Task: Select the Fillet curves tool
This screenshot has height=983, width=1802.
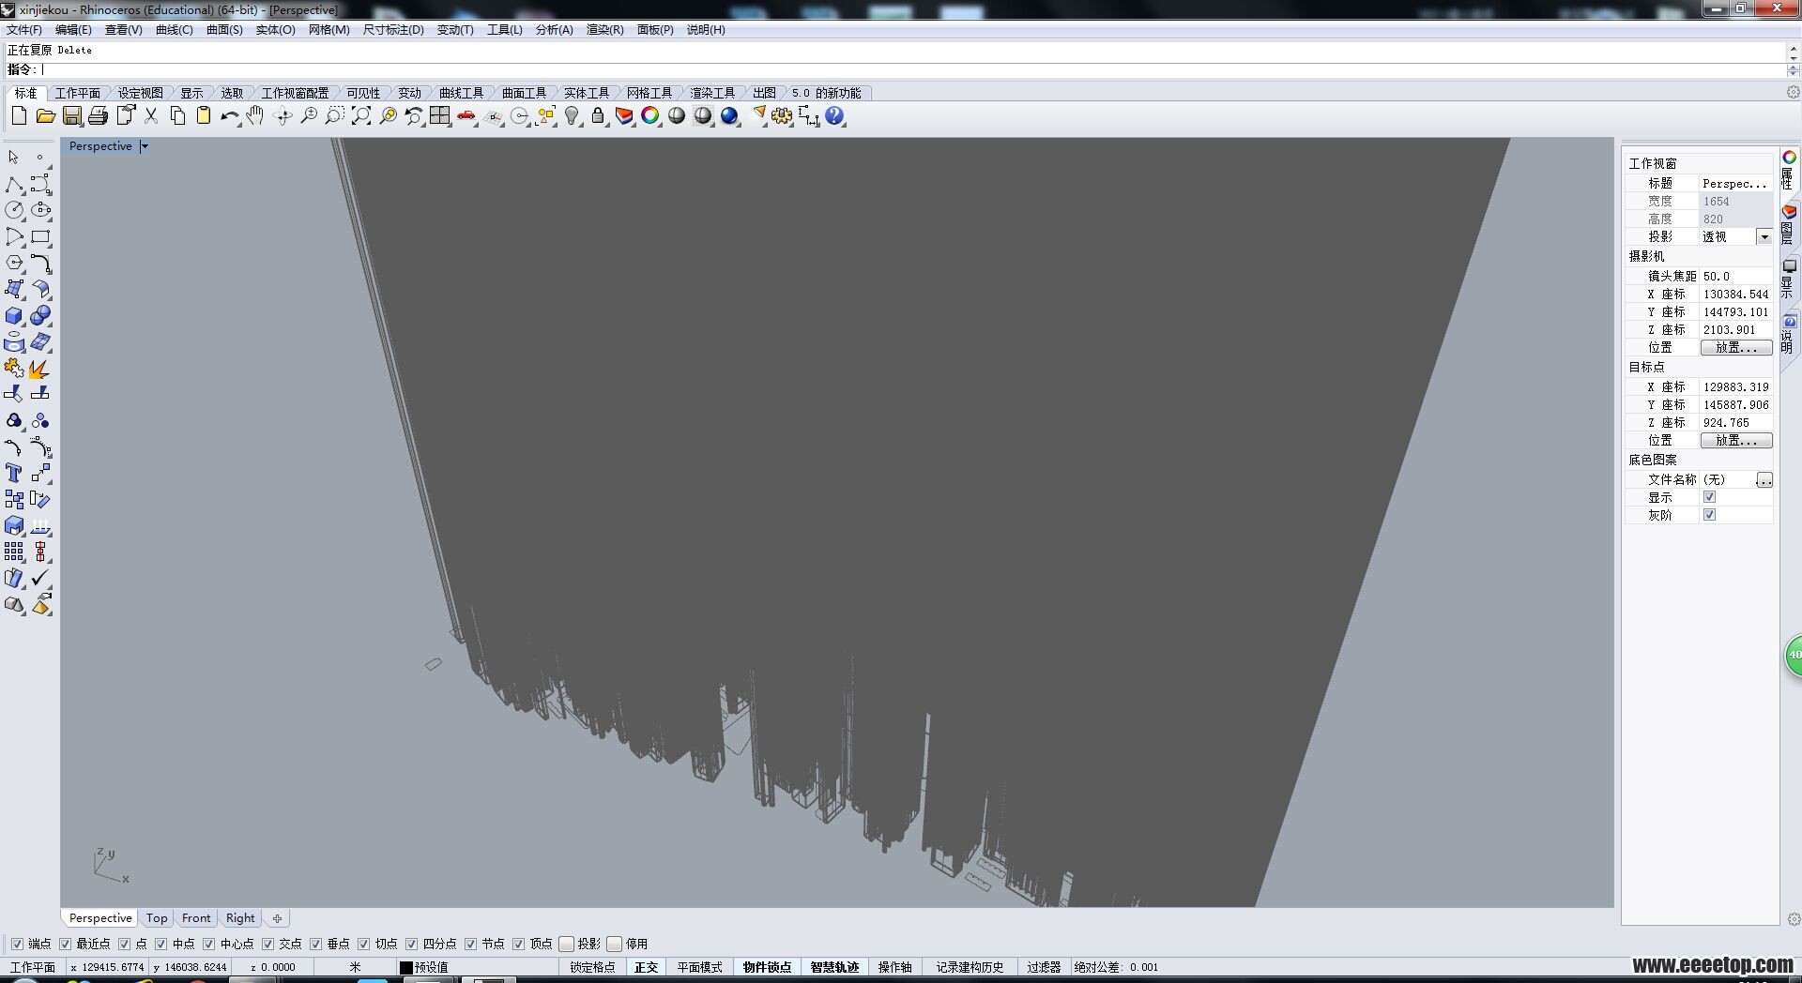Action: coord(40,263)
